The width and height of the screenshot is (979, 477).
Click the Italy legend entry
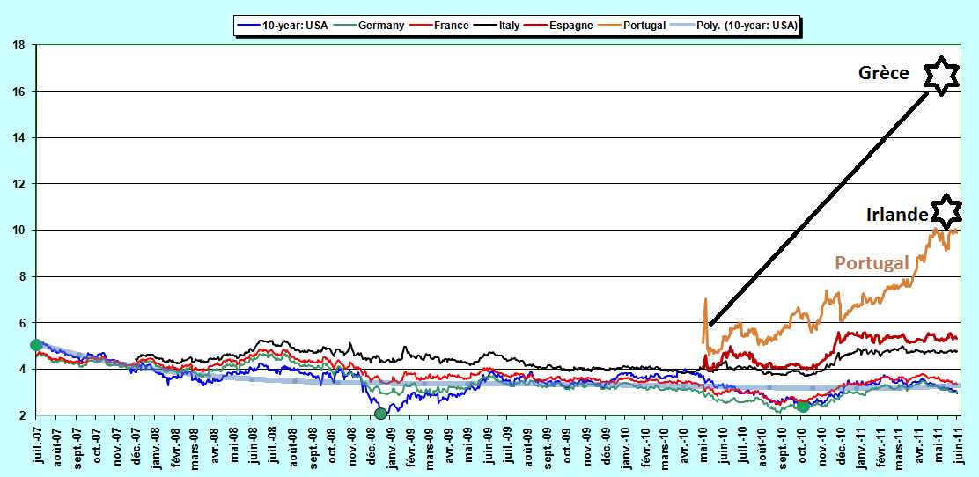(x=495, y=26)
